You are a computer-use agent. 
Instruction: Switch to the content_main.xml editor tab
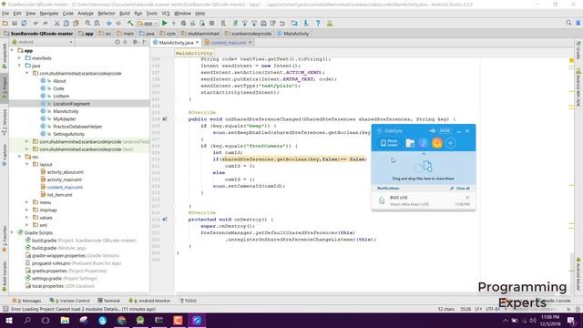(229, 43)
